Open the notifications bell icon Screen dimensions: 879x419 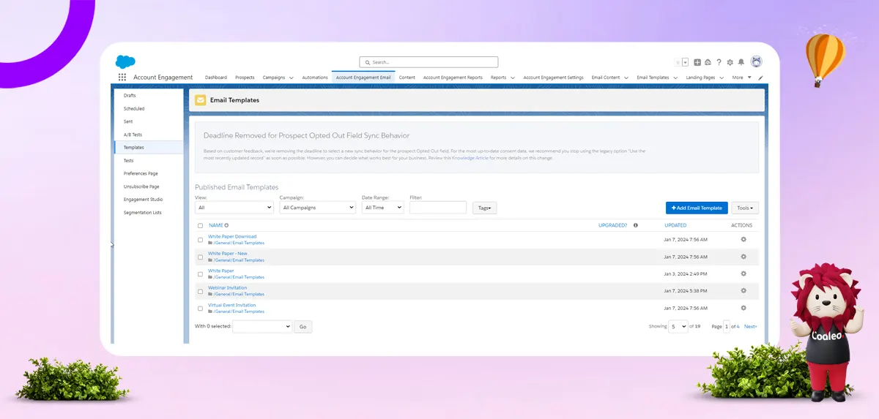741,62
